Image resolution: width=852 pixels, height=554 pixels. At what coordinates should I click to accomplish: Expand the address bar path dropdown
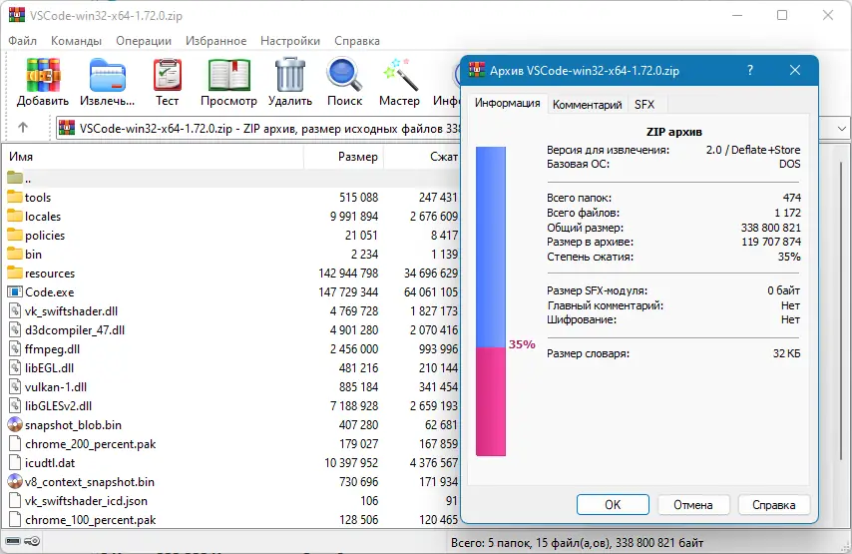[x=841, y=129]
